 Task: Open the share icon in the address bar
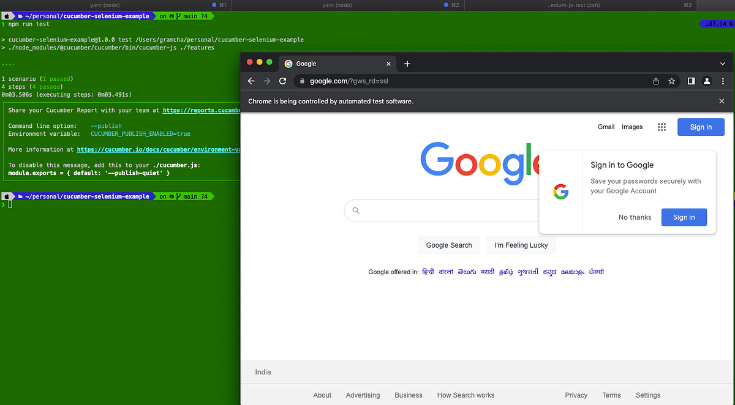[655, 80]
